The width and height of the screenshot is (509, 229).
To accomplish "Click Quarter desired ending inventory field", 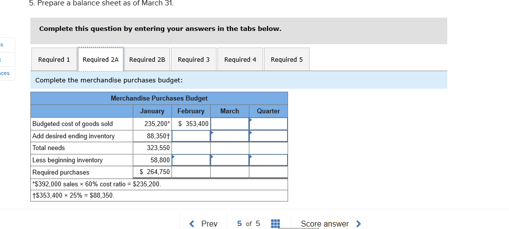I will [x=268, y=136].
